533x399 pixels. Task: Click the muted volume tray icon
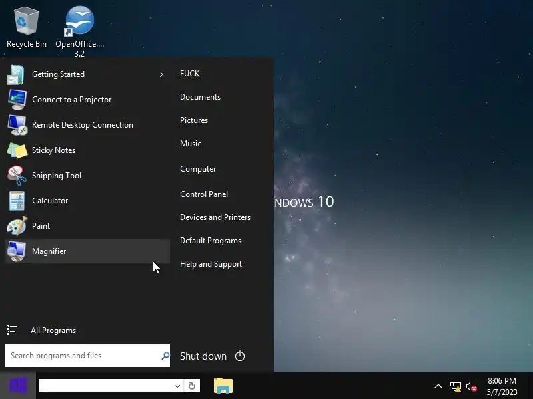click(472, 386)
